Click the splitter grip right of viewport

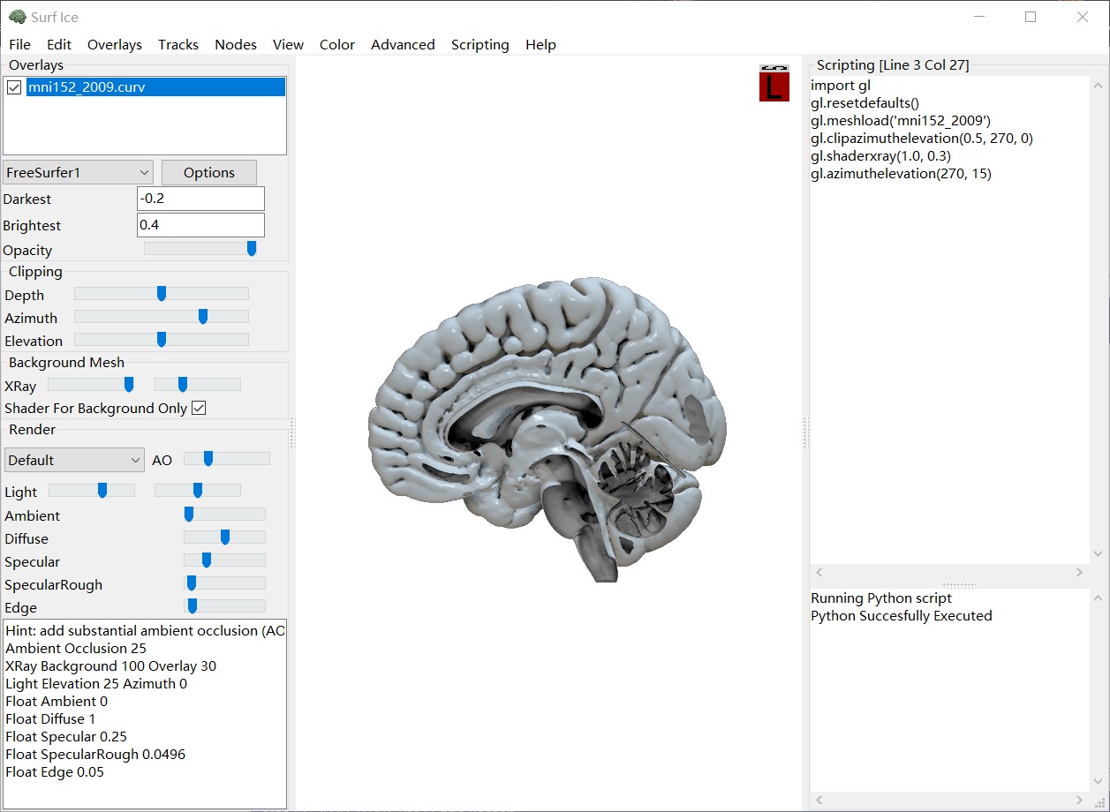tap(804, 433)
